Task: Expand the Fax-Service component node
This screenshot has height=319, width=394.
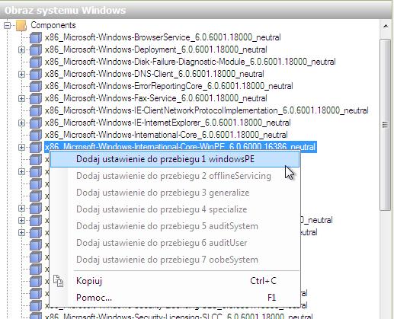Action: tap(22, 98)
